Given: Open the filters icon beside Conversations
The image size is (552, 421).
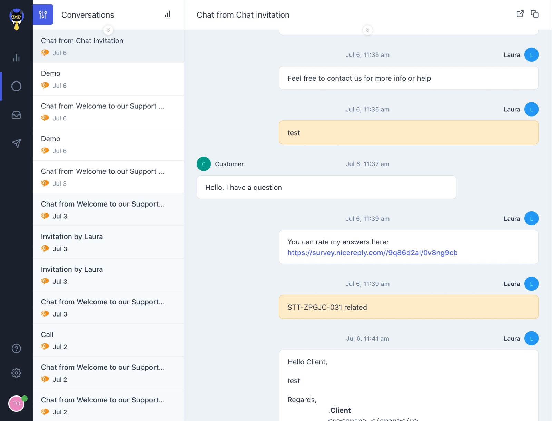Looking at the screenshot, I should point(43,14).
